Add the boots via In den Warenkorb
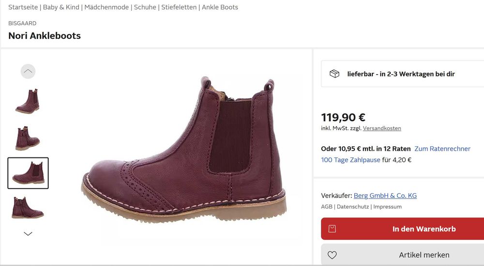484x266 pixels. pos(423,229)
